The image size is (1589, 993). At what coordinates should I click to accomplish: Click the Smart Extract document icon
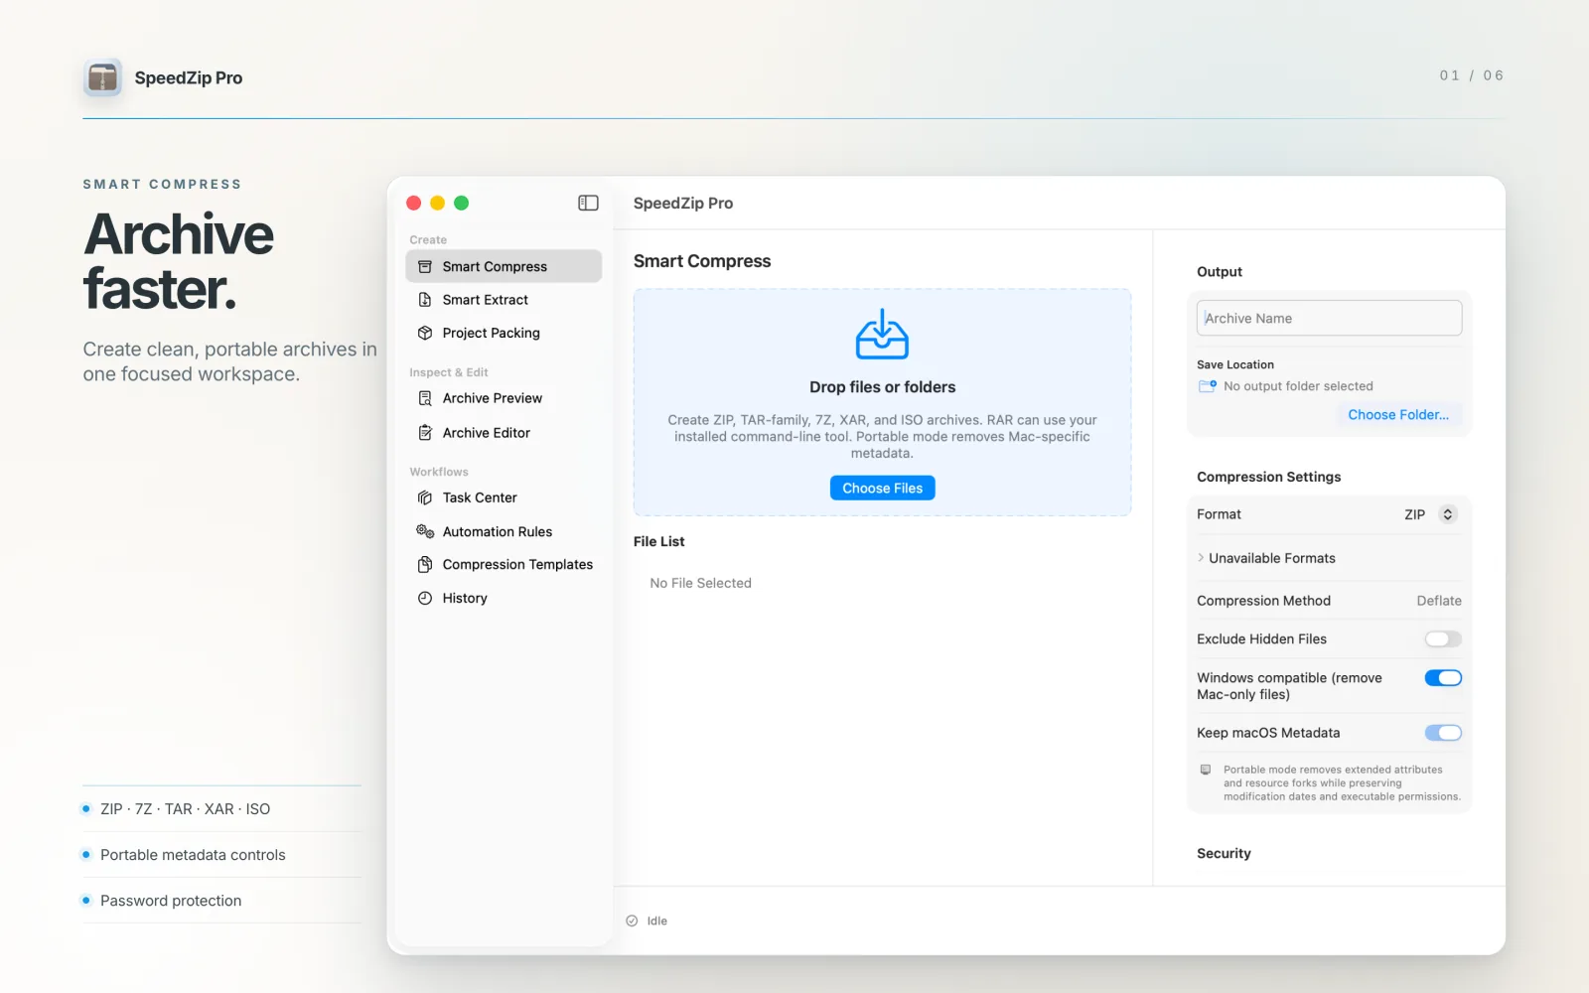pos(425,300)
